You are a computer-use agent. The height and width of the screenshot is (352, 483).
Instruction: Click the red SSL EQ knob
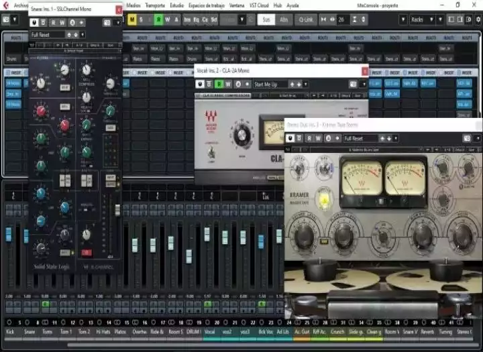click(x=41, y=111)
